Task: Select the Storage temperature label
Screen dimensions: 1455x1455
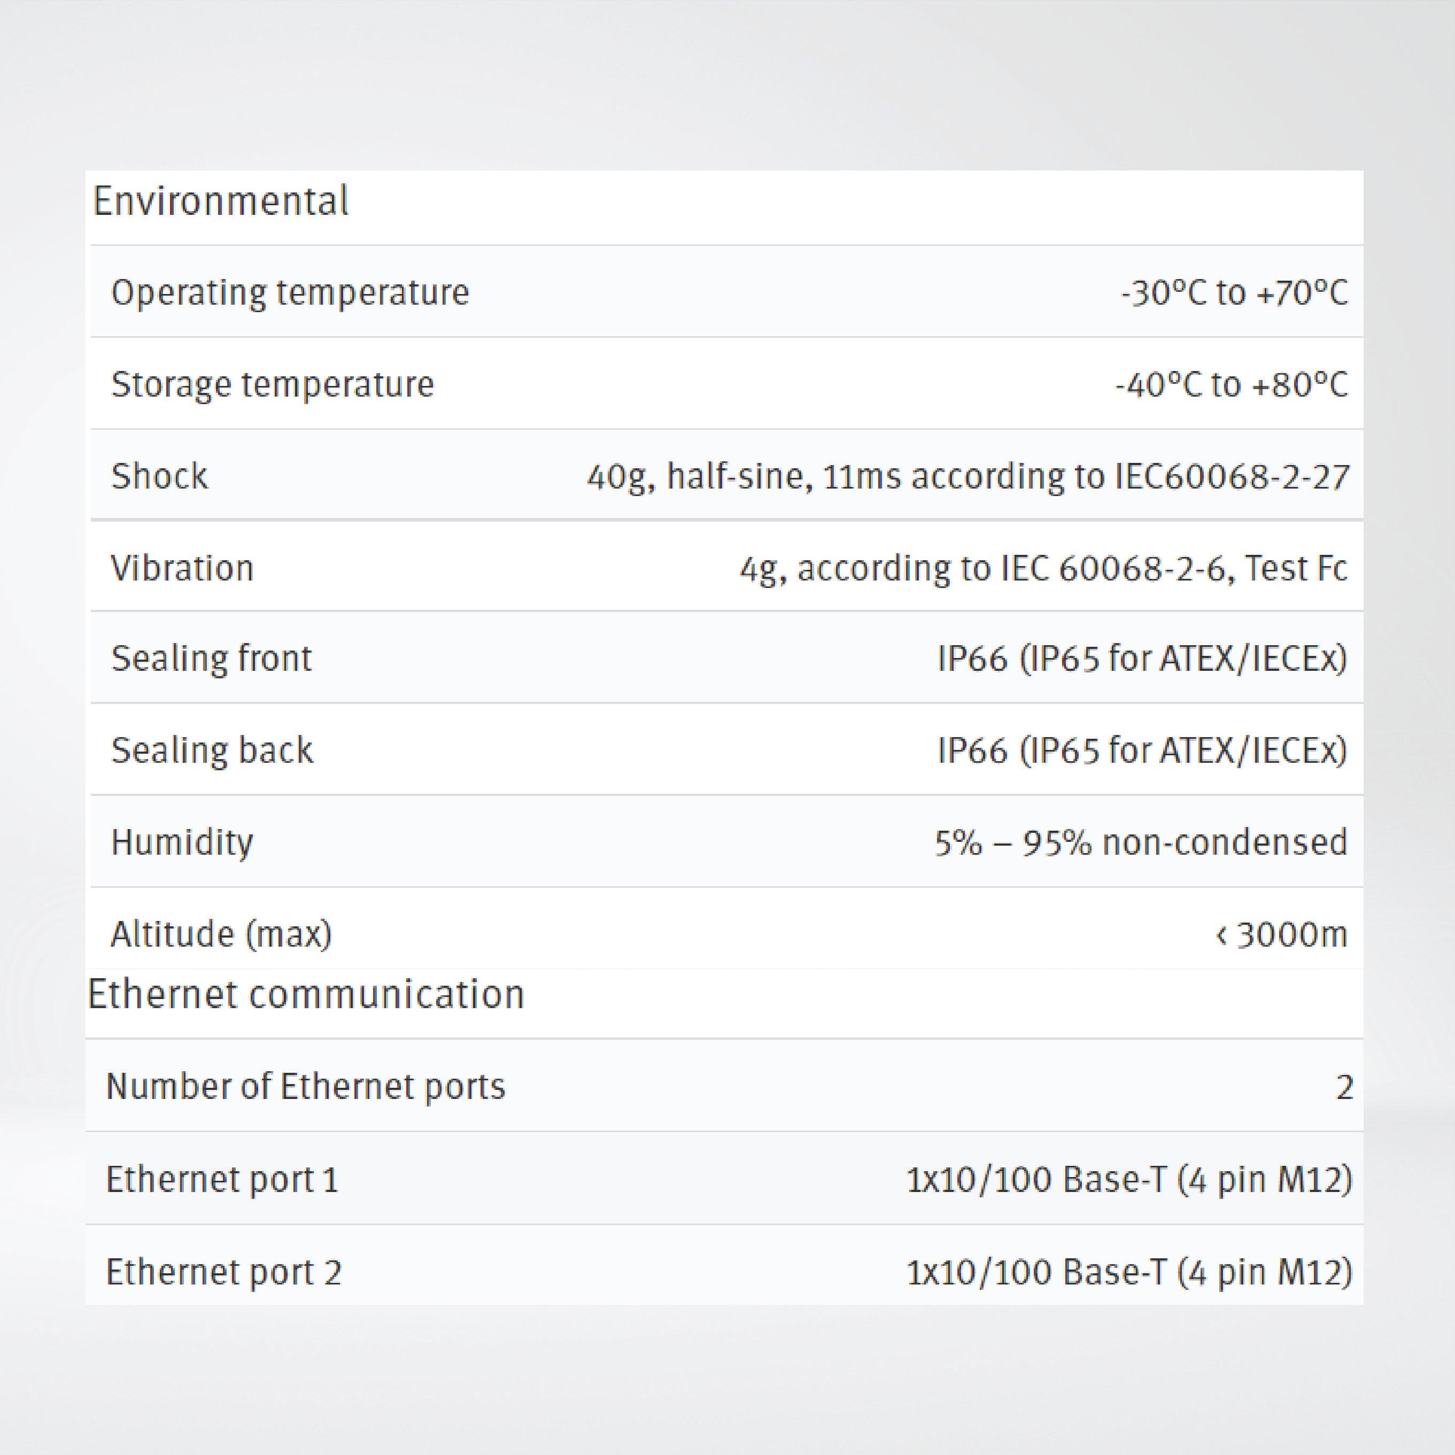Action: 273,384
